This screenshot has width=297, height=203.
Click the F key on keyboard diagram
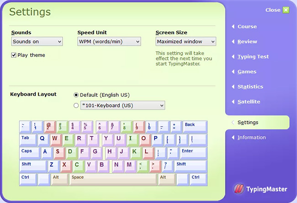85,153
